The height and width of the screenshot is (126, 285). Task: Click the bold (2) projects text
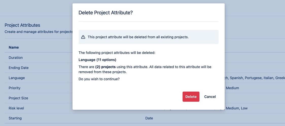coord(105,67)
